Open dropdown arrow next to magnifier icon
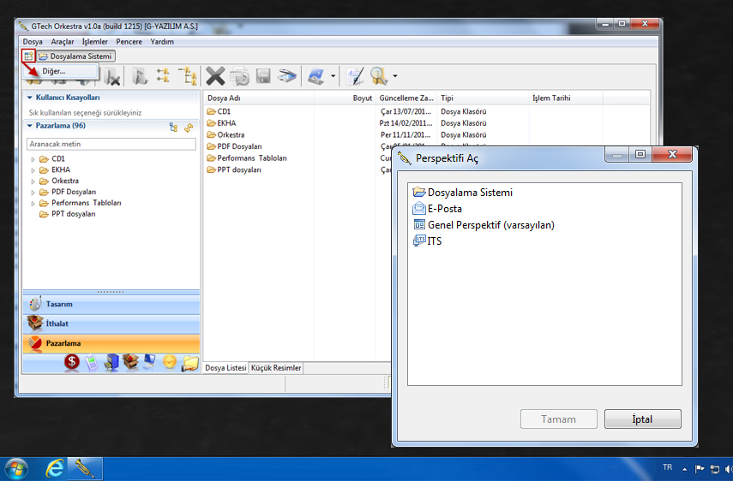Image resolution: width=733 pixels, height=481 pixels. click(x=395, y=77)
